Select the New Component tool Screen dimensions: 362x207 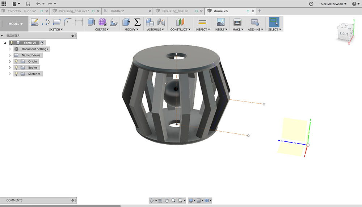point(150,22)
